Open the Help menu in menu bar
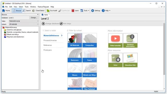Viewport: 167px width, 94px height. [52, 7]
